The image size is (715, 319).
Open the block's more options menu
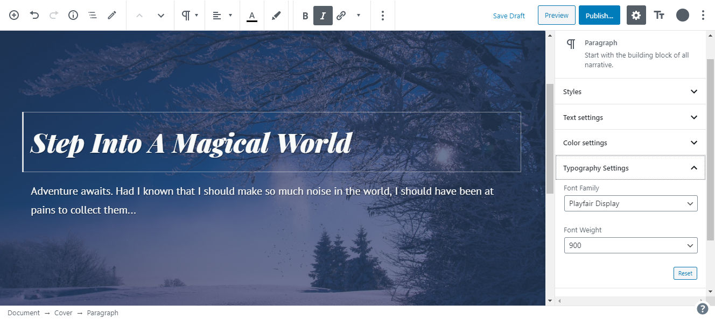(383, 15)
